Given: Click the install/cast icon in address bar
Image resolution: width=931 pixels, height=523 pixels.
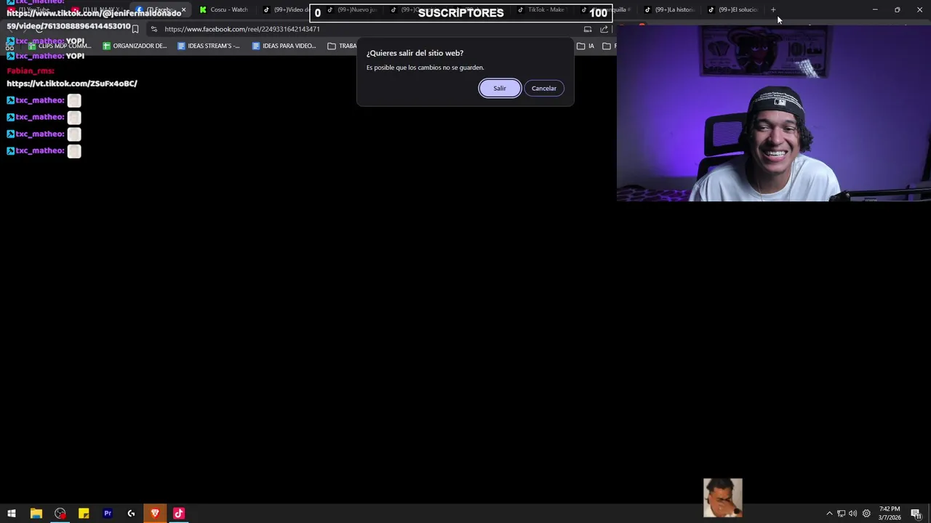Looking at the screenshot, I should point(588,29).
